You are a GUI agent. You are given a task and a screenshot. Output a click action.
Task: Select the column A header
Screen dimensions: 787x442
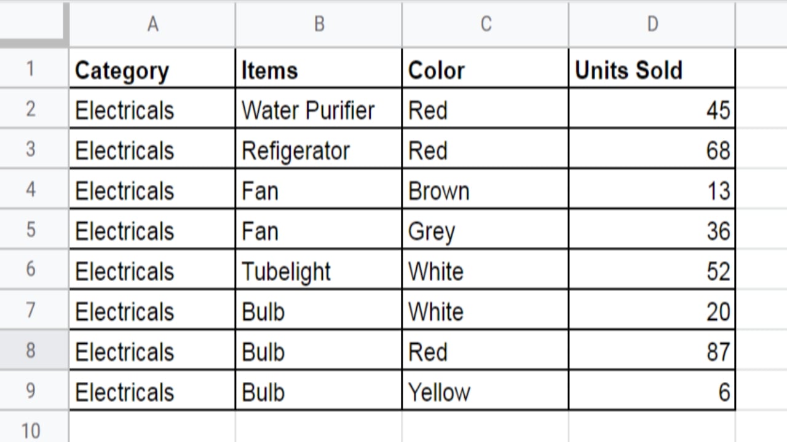tap(152, 24)
